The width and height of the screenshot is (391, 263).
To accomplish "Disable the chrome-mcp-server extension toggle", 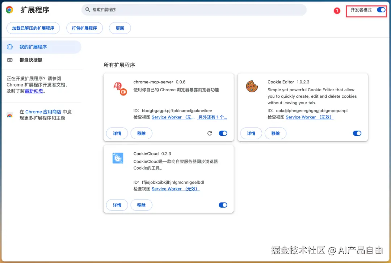I will point(223,133).
